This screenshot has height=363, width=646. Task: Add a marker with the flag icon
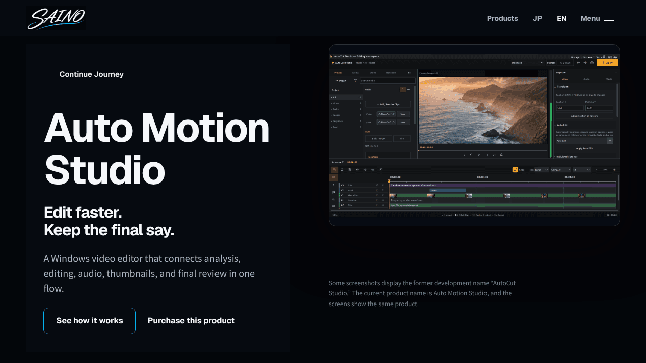pos(381,170)
